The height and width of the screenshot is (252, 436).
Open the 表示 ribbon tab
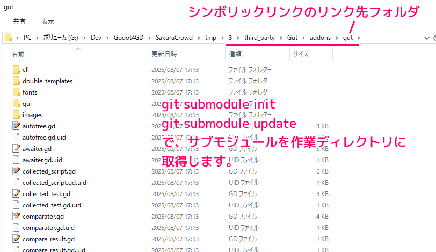48,21
